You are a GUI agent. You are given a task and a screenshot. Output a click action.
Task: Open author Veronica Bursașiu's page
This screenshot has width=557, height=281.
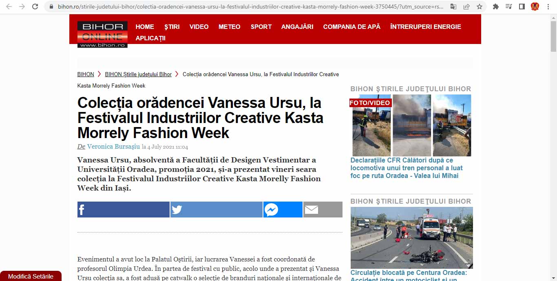[x=113, y=147]
